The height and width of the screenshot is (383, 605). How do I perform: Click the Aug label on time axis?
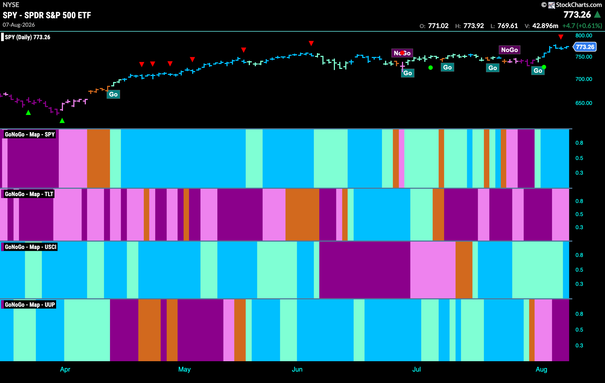542,369
